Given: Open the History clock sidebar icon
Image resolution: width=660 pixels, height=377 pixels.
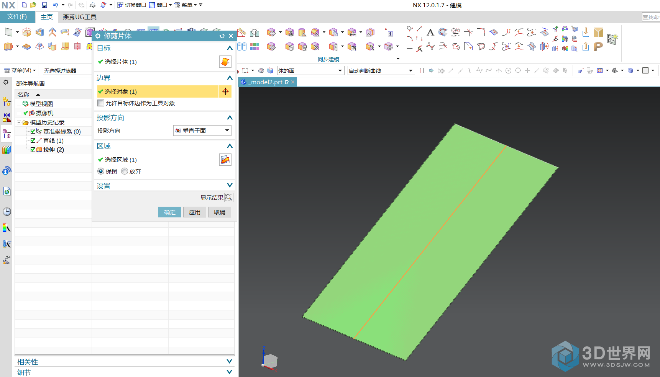Looking at the screenshot, I should coord(7,212).
